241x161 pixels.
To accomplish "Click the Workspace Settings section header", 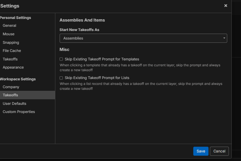I will coord(18,79).
